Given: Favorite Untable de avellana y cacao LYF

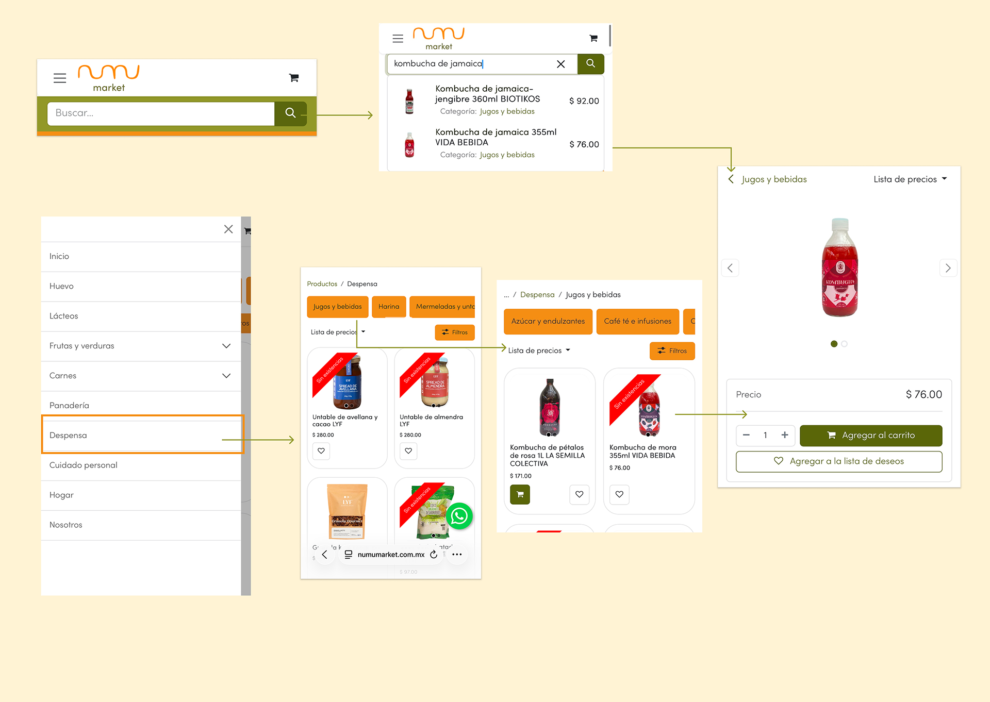Looking at the screenshot, I should (x=321, y=451).
